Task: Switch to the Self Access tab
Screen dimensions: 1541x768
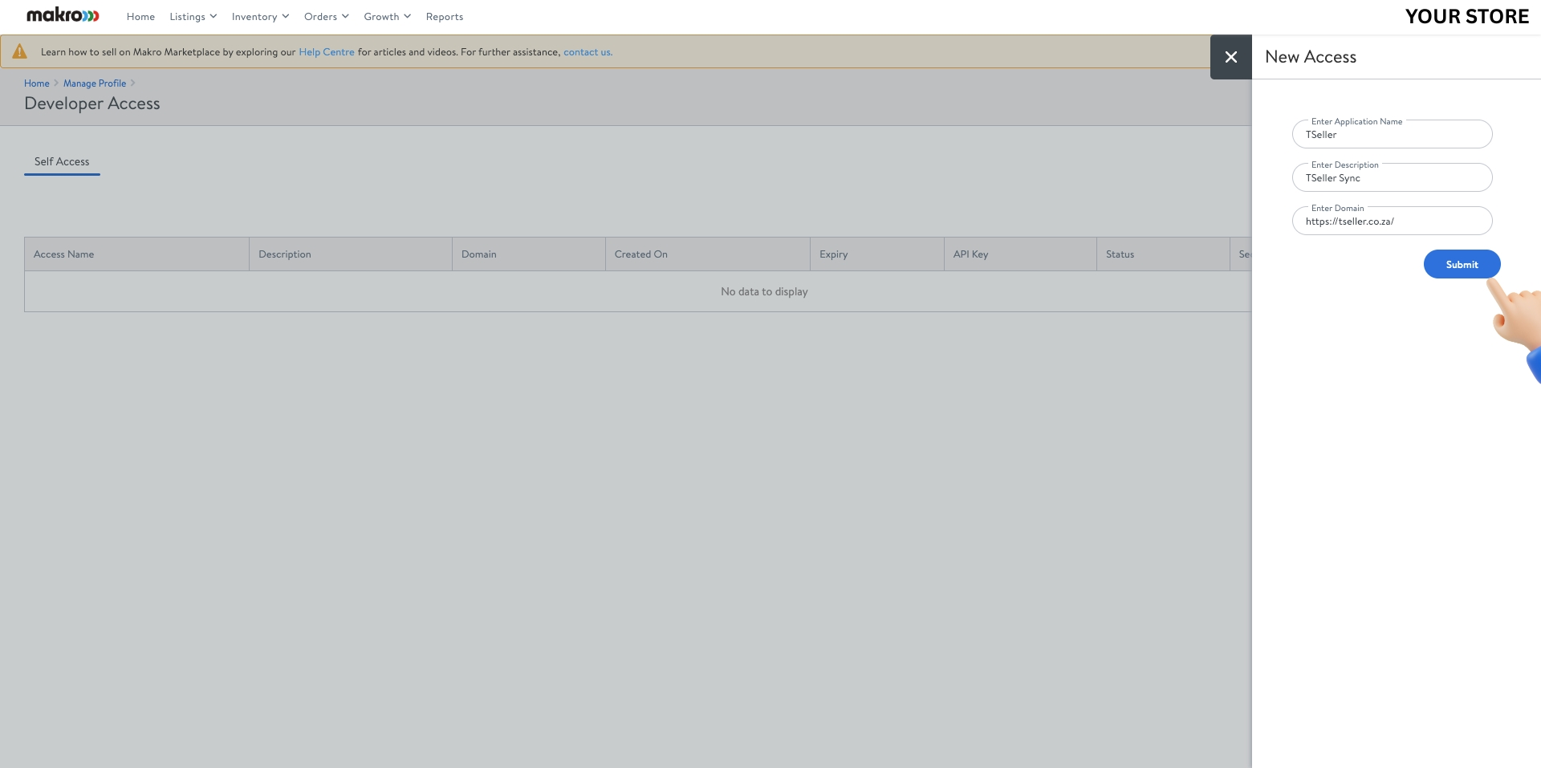Action: click(x=61, y=161)
